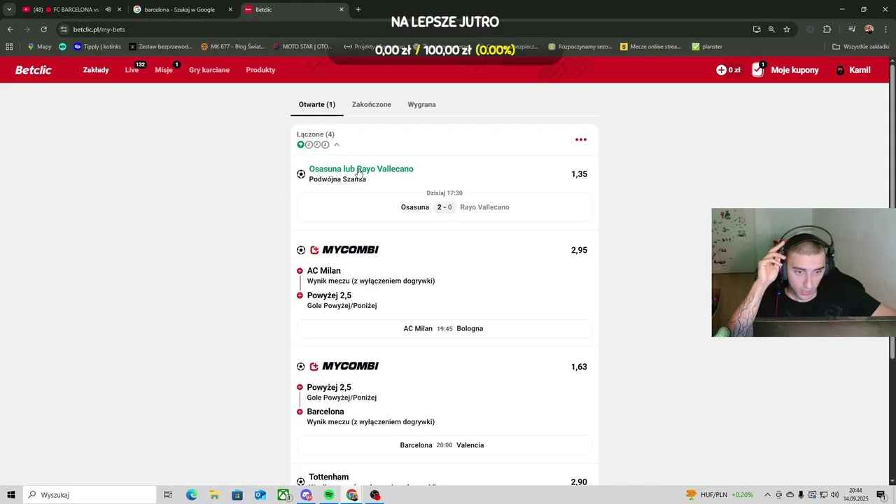Open the notification center icon
Viewport: 896px width, 504px height.
tap(881, 495)
